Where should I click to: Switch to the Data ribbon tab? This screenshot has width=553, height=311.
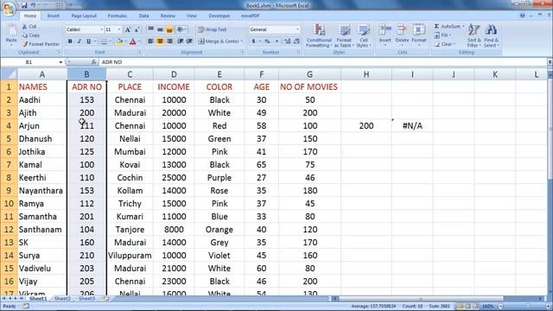coord(143,16)
